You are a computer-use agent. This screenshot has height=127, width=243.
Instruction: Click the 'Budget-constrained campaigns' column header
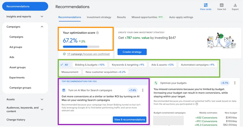click(x=170, y=113)
